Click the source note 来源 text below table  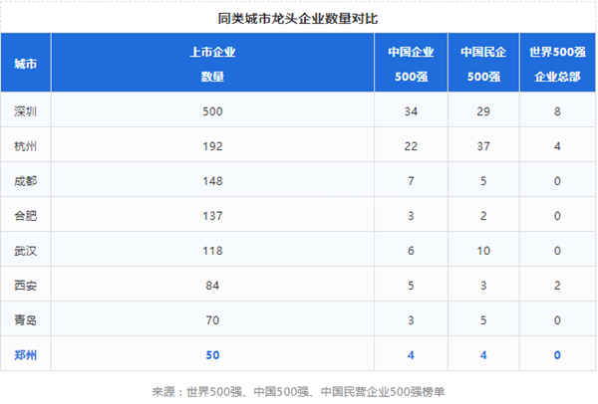tap(299, 391)
